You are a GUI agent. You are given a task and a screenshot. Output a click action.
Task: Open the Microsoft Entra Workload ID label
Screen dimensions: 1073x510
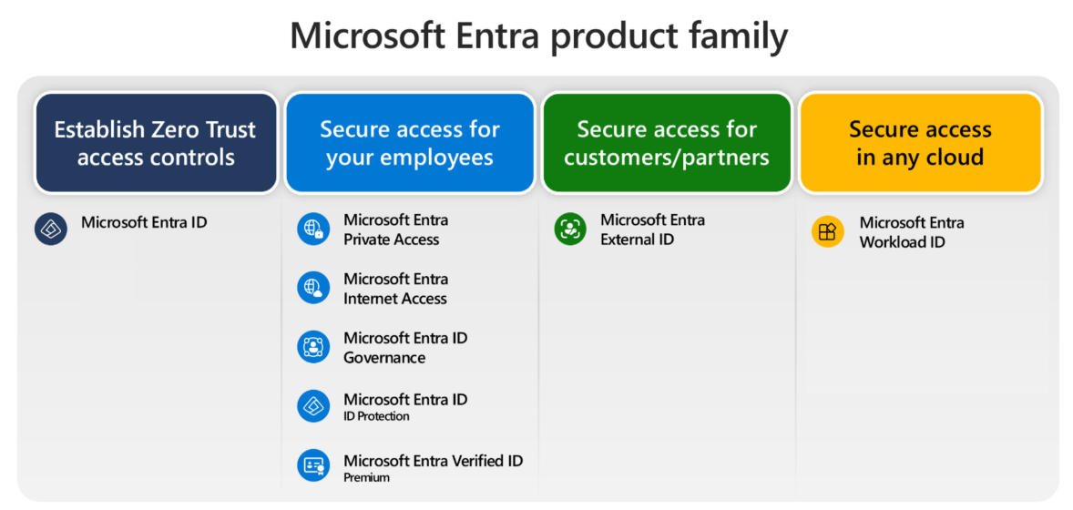(x=911, y=232)
